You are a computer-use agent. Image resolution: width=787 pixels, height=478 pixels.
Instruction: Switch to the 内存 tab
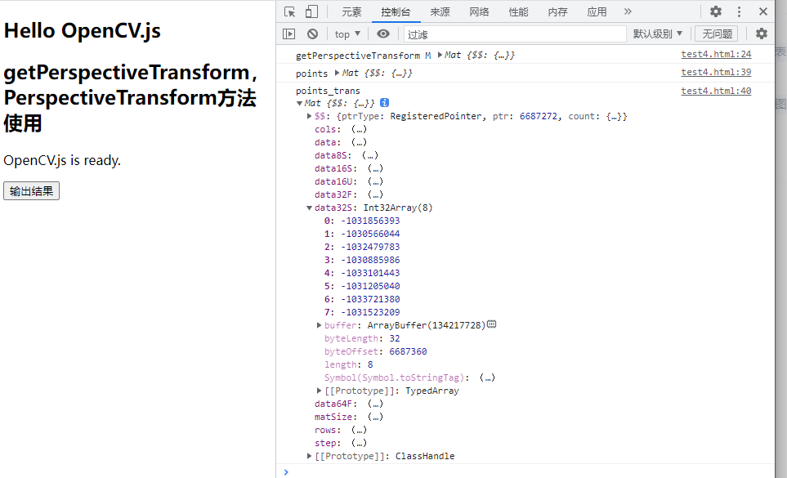(x=557, y=12)
